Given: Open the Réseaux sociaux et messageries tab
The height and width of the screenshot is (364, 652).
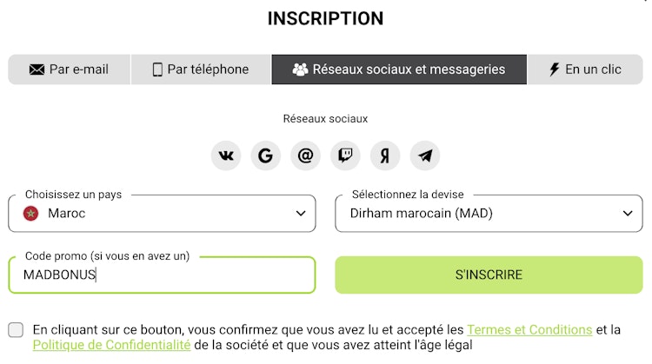Looking at the screenshot, I should pos(399,69).
